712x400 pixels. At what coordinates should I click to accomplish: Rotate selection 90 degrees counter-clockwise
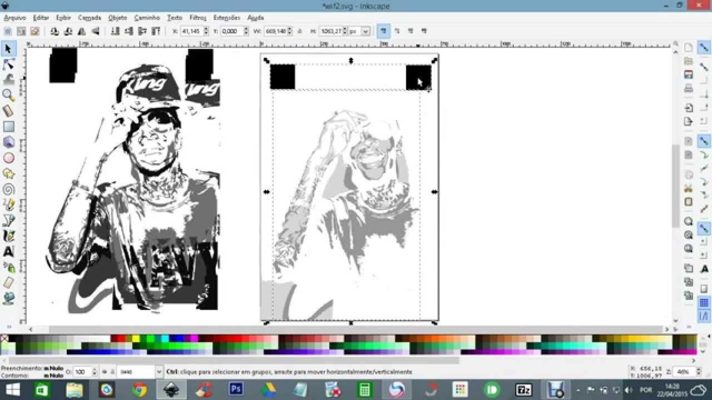(x=55, y=31)
